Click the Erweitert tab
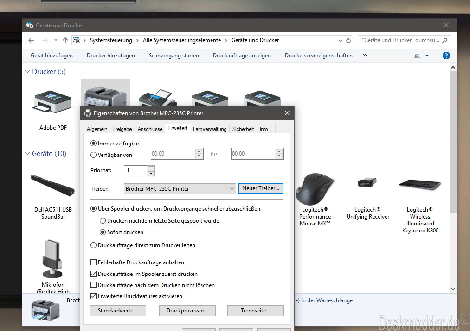Image resolution: width=470 pixels, height=331 pixels. coord(178,129)
